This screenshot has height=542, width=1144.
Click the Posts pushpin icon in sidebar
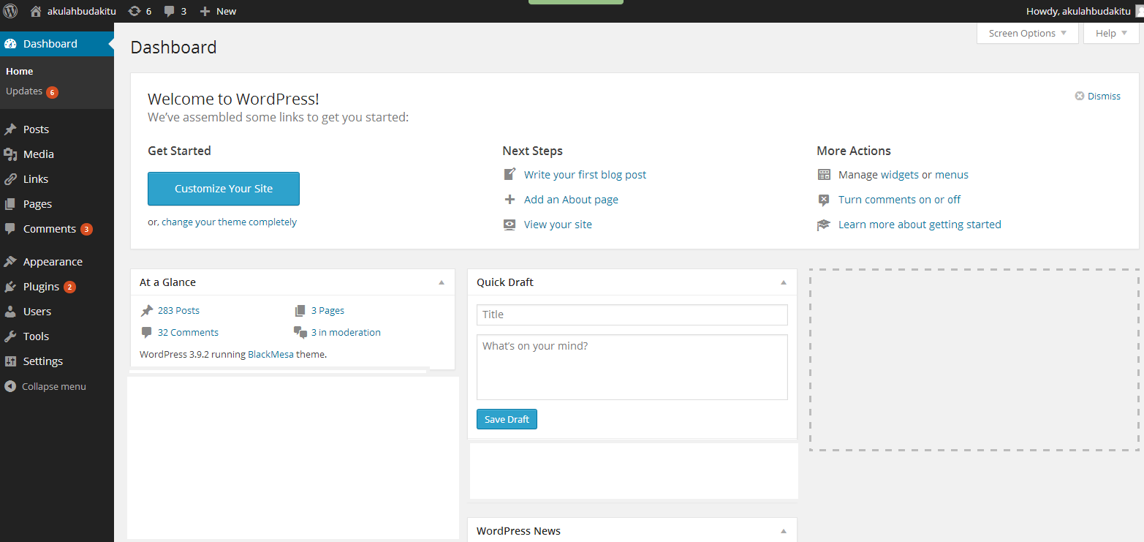tap(10, 129)
